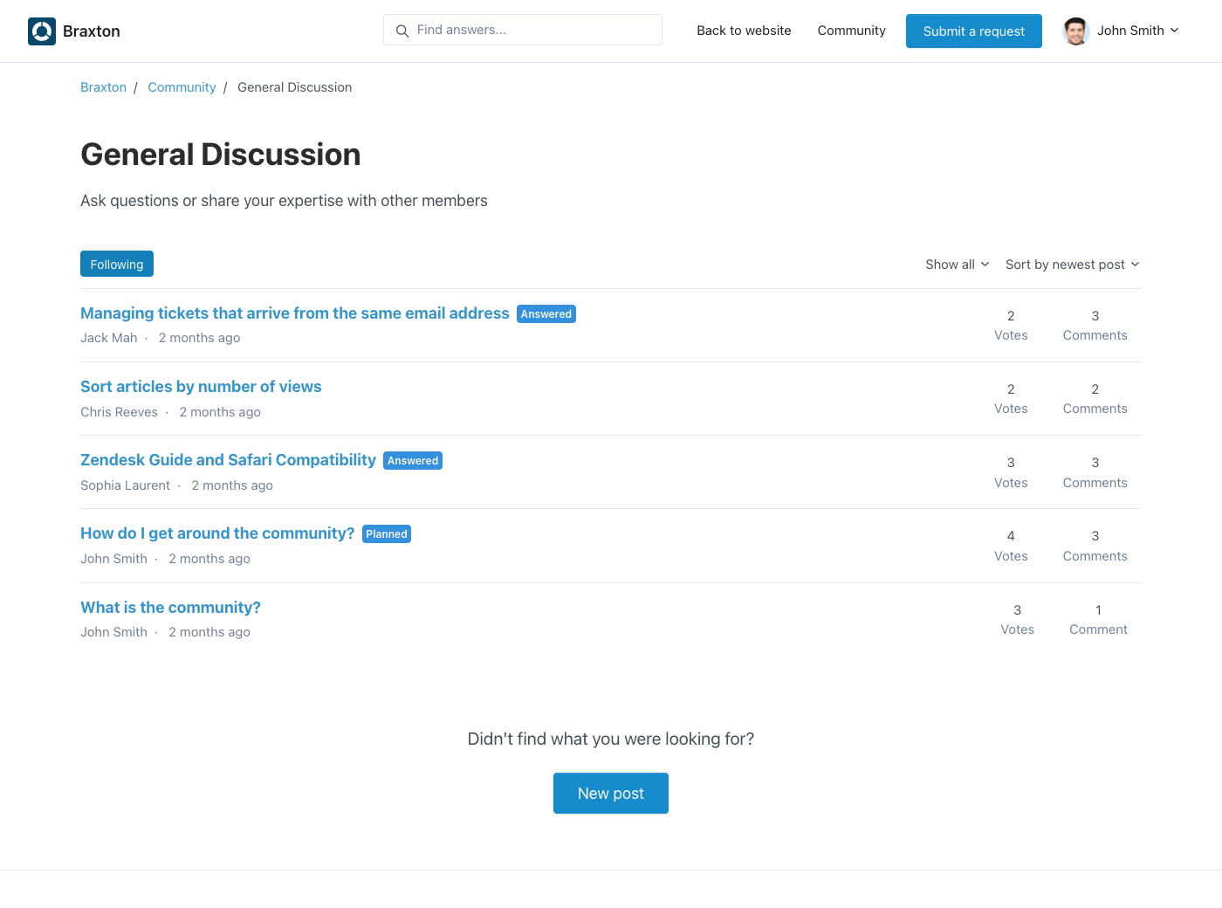This screenshot has width=1222, height=908.
Task: Open Zendesk Guide and Safari Compatibility post
Action: click(x=228, y=460)
